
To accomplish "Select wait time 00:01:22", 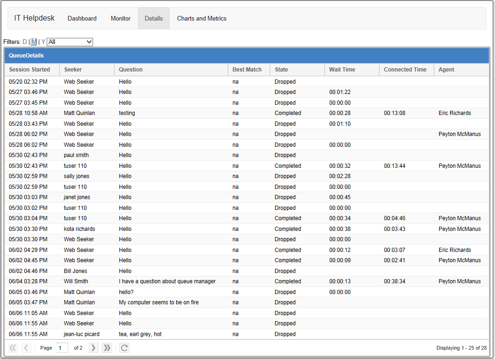I will tap(340, 92).
